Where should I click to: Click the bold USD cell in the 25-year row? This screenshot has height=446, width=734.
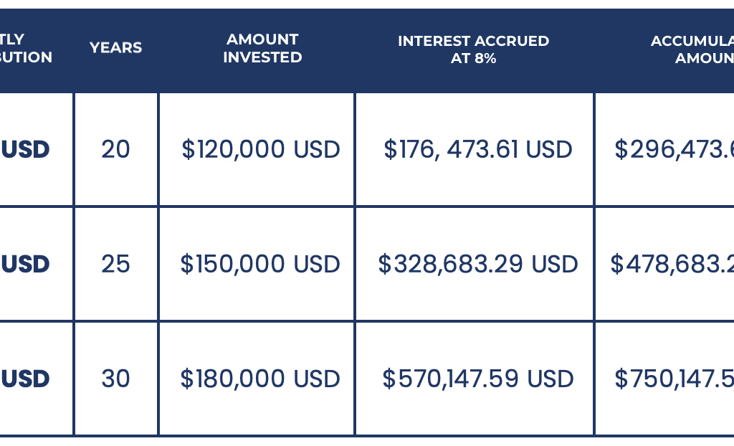click(26, 264)
